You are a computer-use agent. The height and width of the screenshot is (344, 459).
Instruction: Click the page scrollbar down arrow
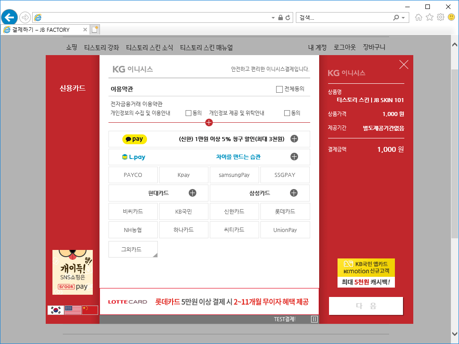pos(455,333)
